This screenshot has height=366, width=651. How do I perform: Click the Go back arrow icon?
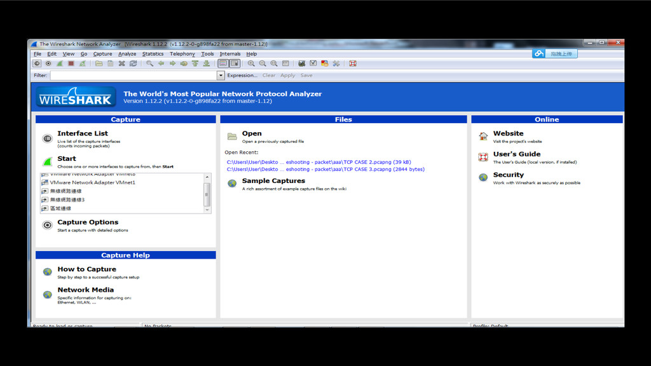pos(161,64)
